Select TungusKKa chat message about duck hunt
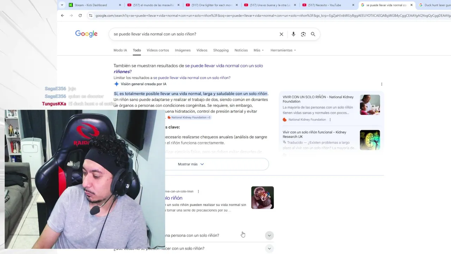The height and width of the screenshot is (254, 451). click(x=79, y=104)
